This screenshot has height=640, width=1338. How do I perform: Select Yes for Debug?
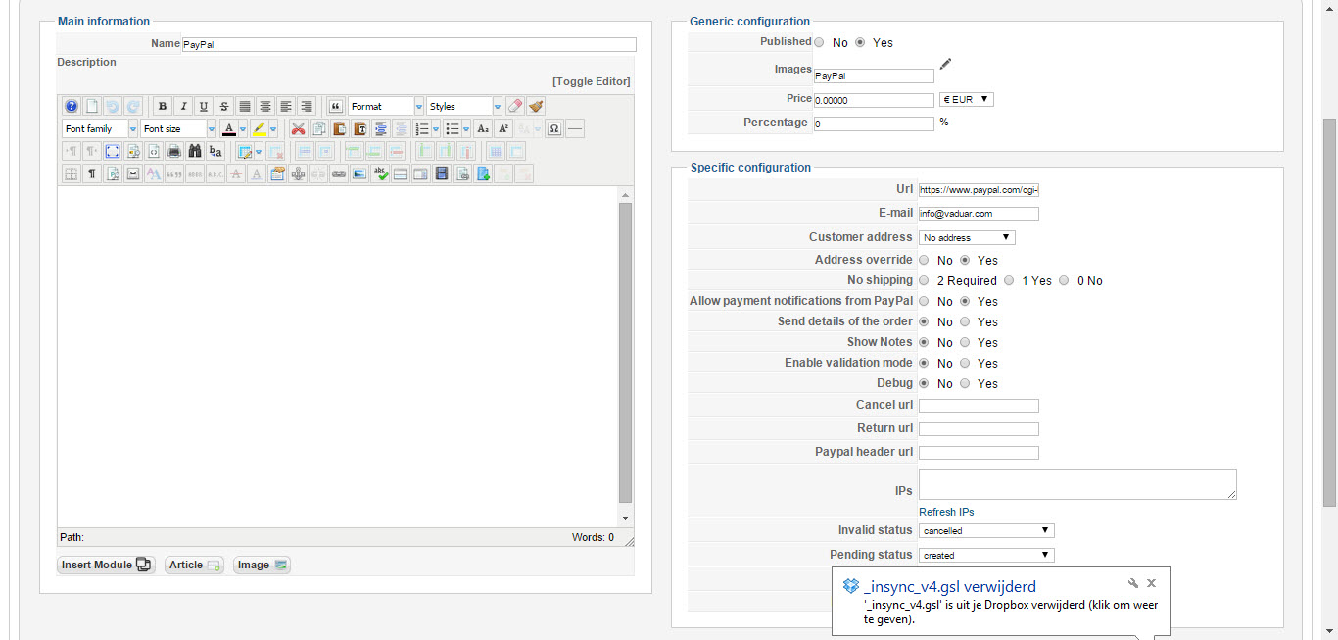tap(966, 383)
